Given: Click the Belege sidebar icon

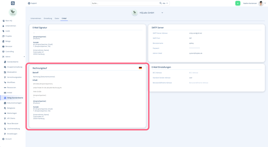Looking at the screenshot, I should pos(3,41).
